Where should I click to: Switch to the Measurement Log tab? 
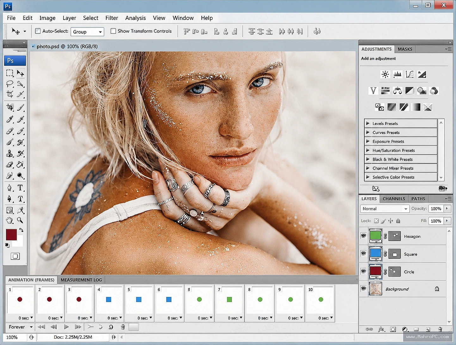pos(81,280)
